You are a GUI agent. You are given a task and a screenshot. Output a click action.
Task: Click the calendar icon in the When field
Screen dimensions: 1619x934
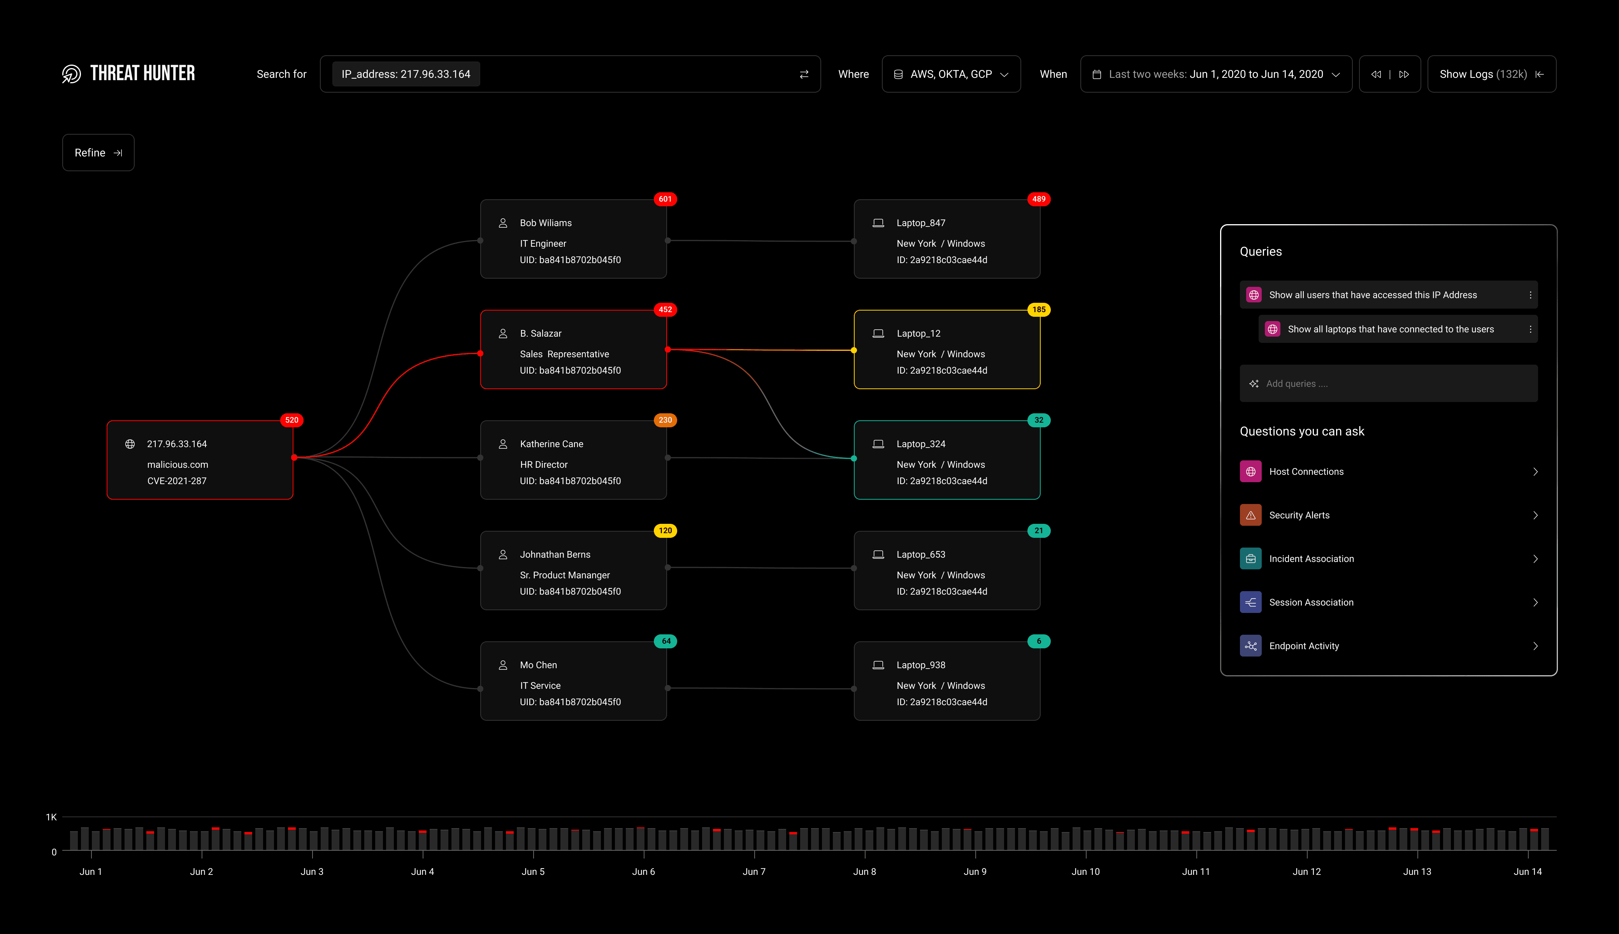[1096, 74]
